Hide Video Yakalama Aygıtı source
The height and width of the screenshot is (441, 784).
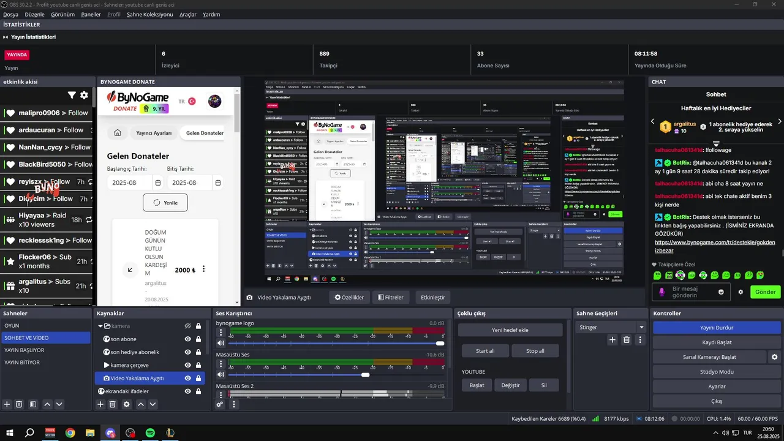(188, 379)
